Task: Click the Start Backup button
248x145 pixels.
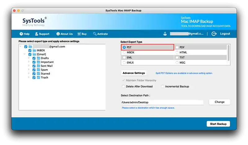Action: click(218, 124)
